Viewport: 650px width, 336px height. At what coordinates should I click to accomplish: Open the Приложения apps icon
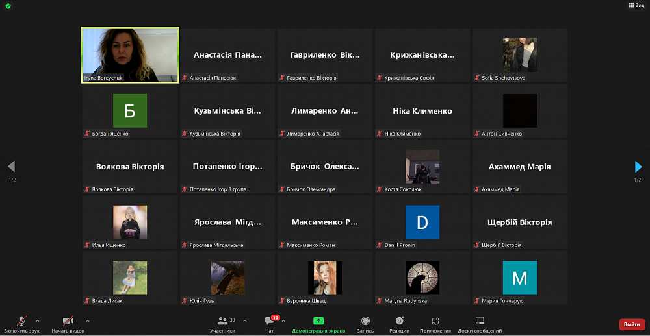(435, 321)
